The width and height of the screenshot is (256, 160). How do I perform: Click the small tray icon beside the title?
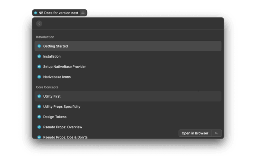pyautogui.click(x=83, y=13)
